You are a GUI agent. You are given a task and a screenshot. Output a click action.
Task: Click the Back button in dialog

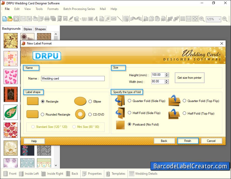(x=164, y=141)
